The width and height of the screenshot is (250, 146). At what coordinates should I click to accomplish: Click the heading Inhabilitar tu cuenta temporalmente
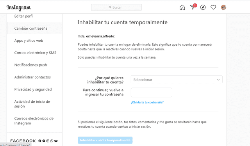(123, 22)
